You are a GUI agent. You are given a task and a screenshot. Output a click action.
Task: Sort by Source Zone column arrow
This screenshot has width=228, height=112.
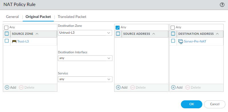[37, 34]
